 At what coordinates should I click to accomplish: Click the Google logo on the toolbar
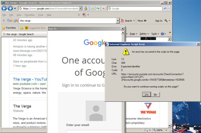[13, 21]
